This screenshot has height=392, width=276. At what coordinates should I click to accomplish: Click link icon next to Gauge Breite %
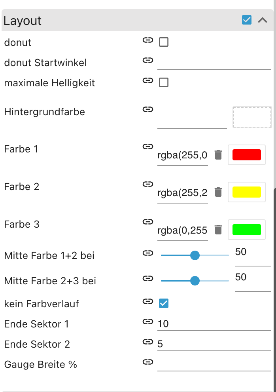[x=147, y=362]
